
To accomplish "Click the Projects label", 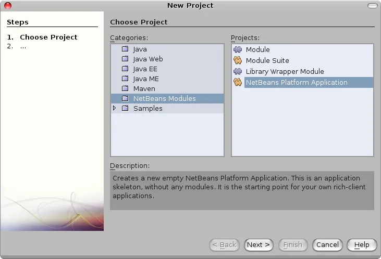I will pos(245,38).
